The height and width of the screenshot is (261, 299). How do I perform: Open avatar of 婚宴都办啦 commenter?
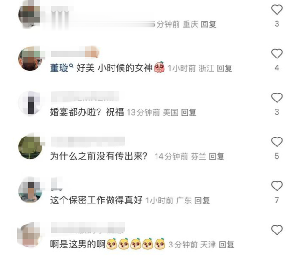click(x=30, y=103)
